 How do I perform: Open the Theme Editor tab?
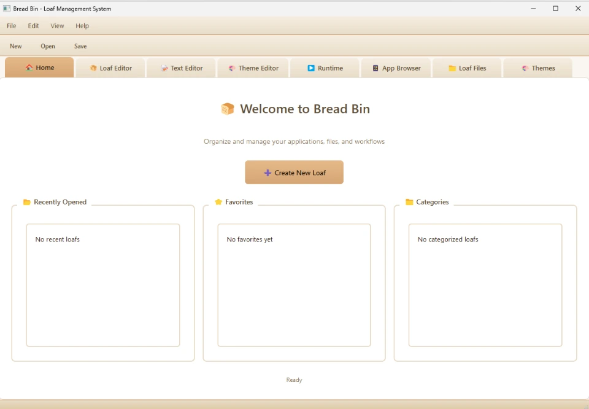pos(253,68)
